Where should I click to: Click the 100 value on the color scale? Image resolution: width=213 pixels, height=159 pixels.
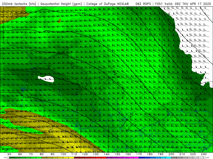coord(63,154)
